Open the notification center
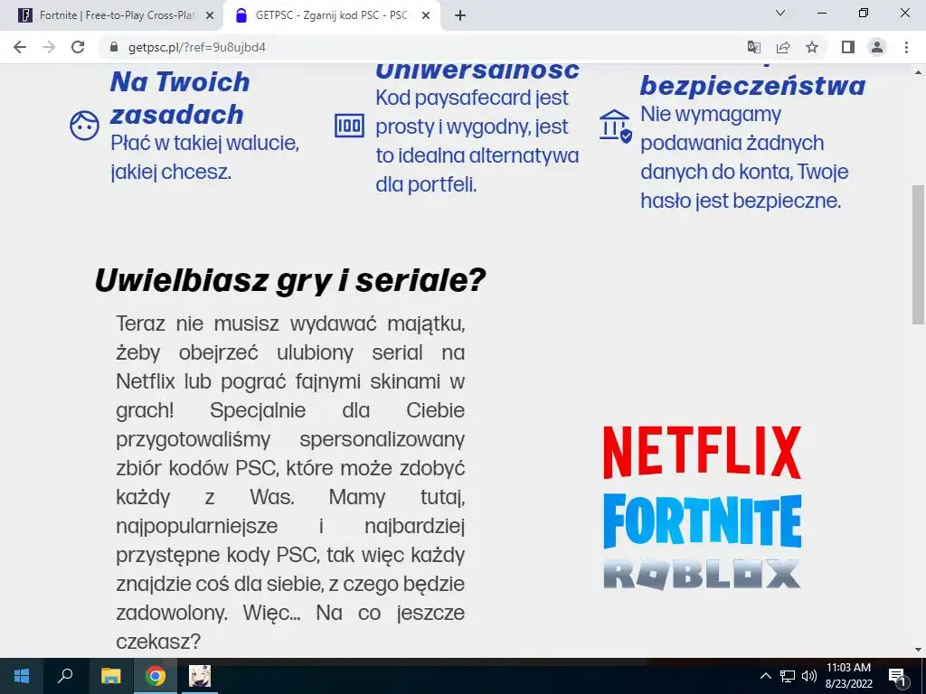 (x=898, y=676)
